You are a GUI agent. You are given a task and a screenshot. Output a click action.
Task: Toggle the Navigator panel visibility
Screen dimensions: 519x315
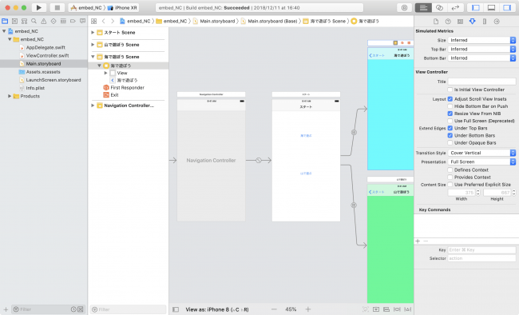(476, 8)
